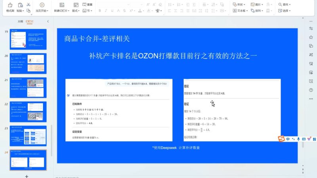This screenshot has height=178, width=317.
Task: Click the increase font size icon
Action: [x=148, y=4]
